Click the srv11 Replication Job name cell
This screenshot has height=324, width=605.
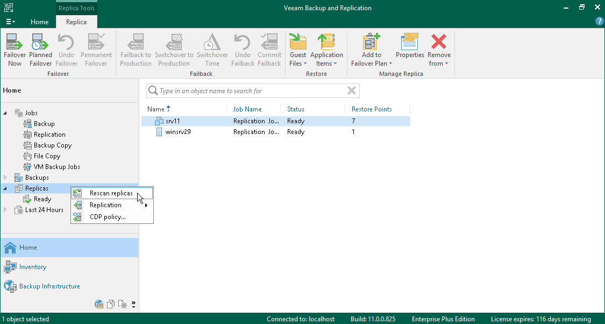click(x=256, y=121)
